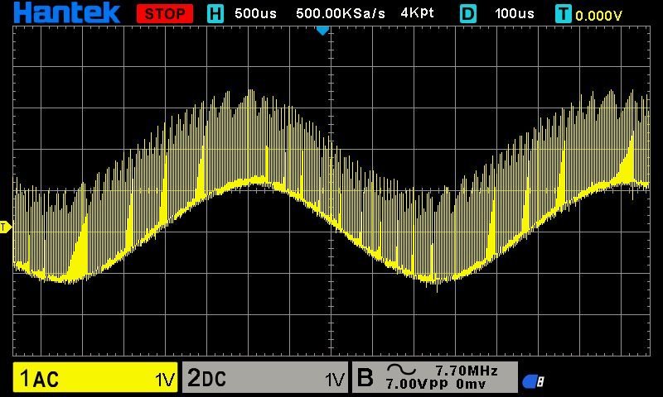Select the T trigger icon
The image size is (663, 397).
564,14
